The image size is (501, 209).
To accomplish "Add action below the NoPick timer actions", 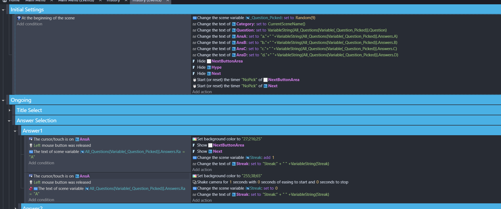I will pos(202,92).
